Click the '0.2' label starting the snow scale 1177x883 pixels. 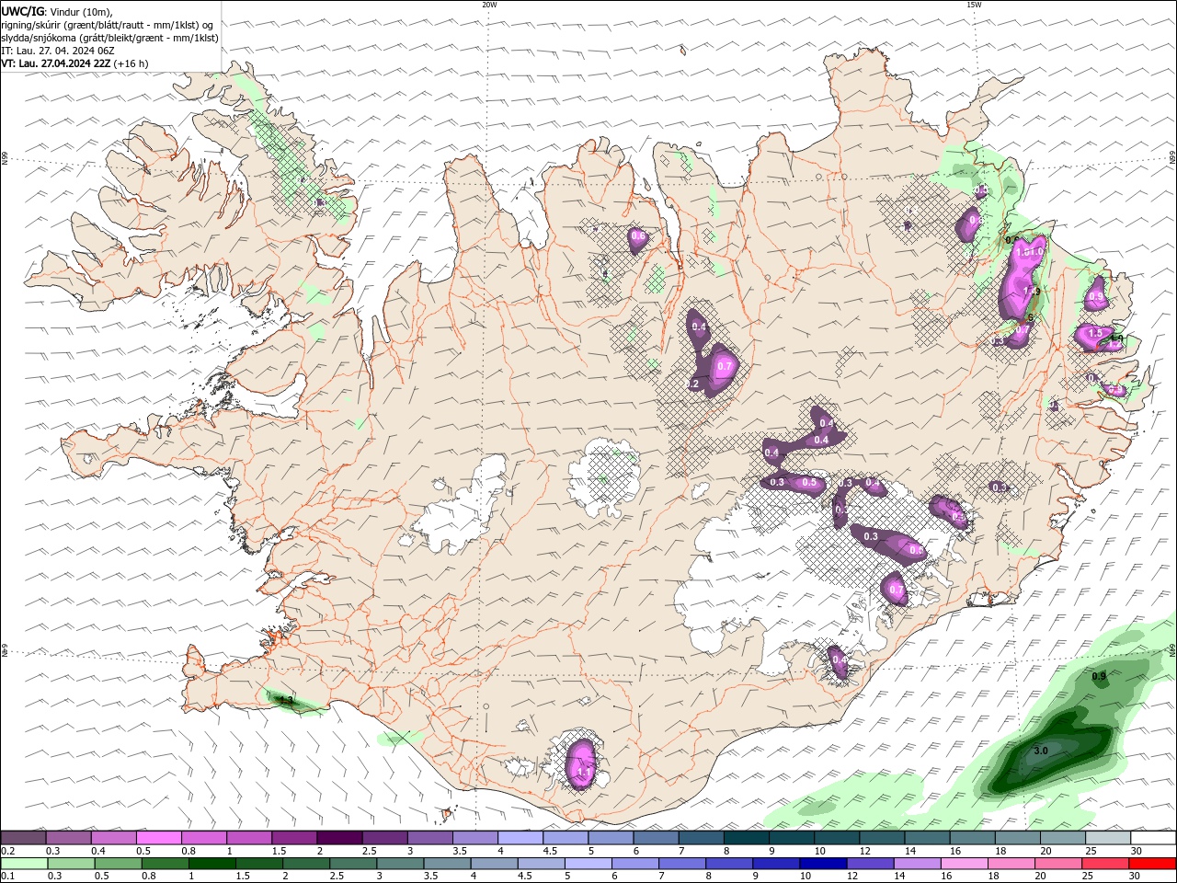point(8,851)
